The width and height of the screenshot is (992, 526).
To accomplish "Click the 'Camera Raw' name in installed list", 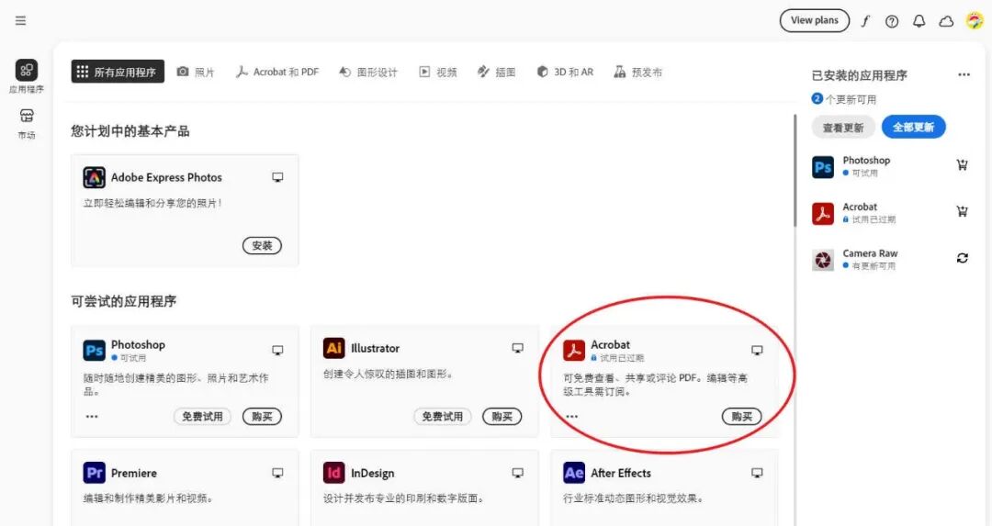I will 870,253.
